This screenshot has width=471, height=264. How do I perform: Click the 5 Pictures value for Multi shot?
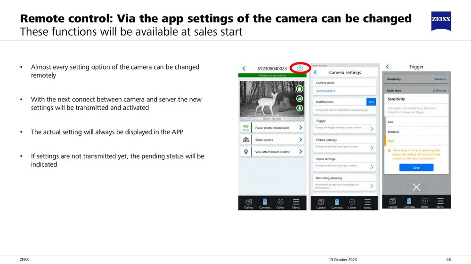pyautogui.click(x=439, y=90)
